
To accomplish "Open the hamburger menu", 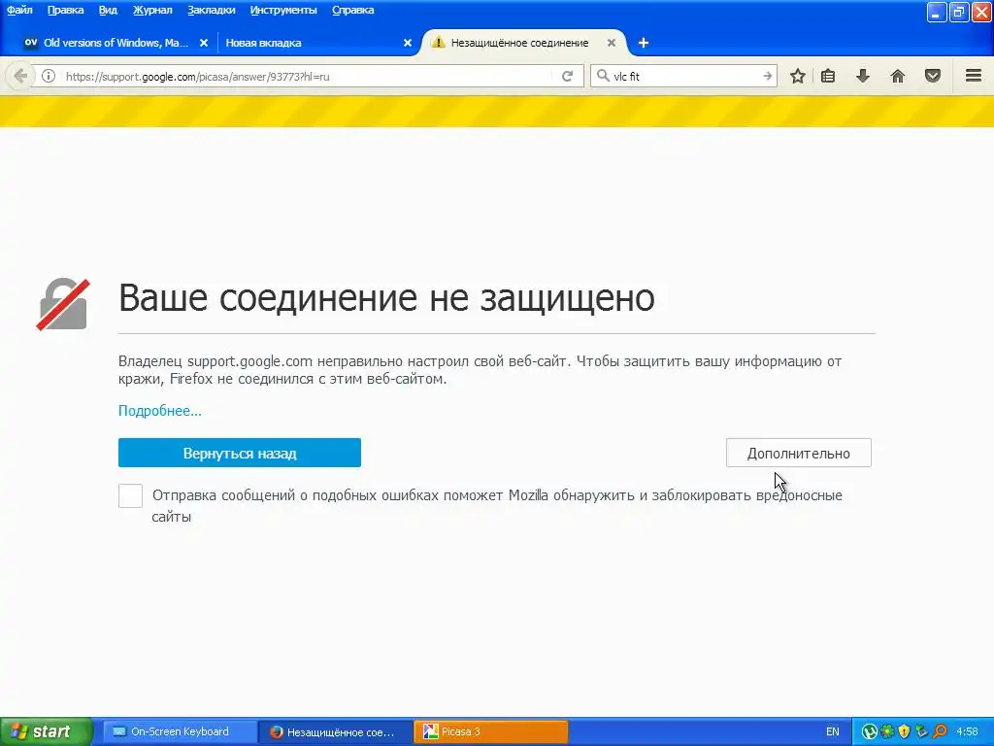I will click(974, 76).
